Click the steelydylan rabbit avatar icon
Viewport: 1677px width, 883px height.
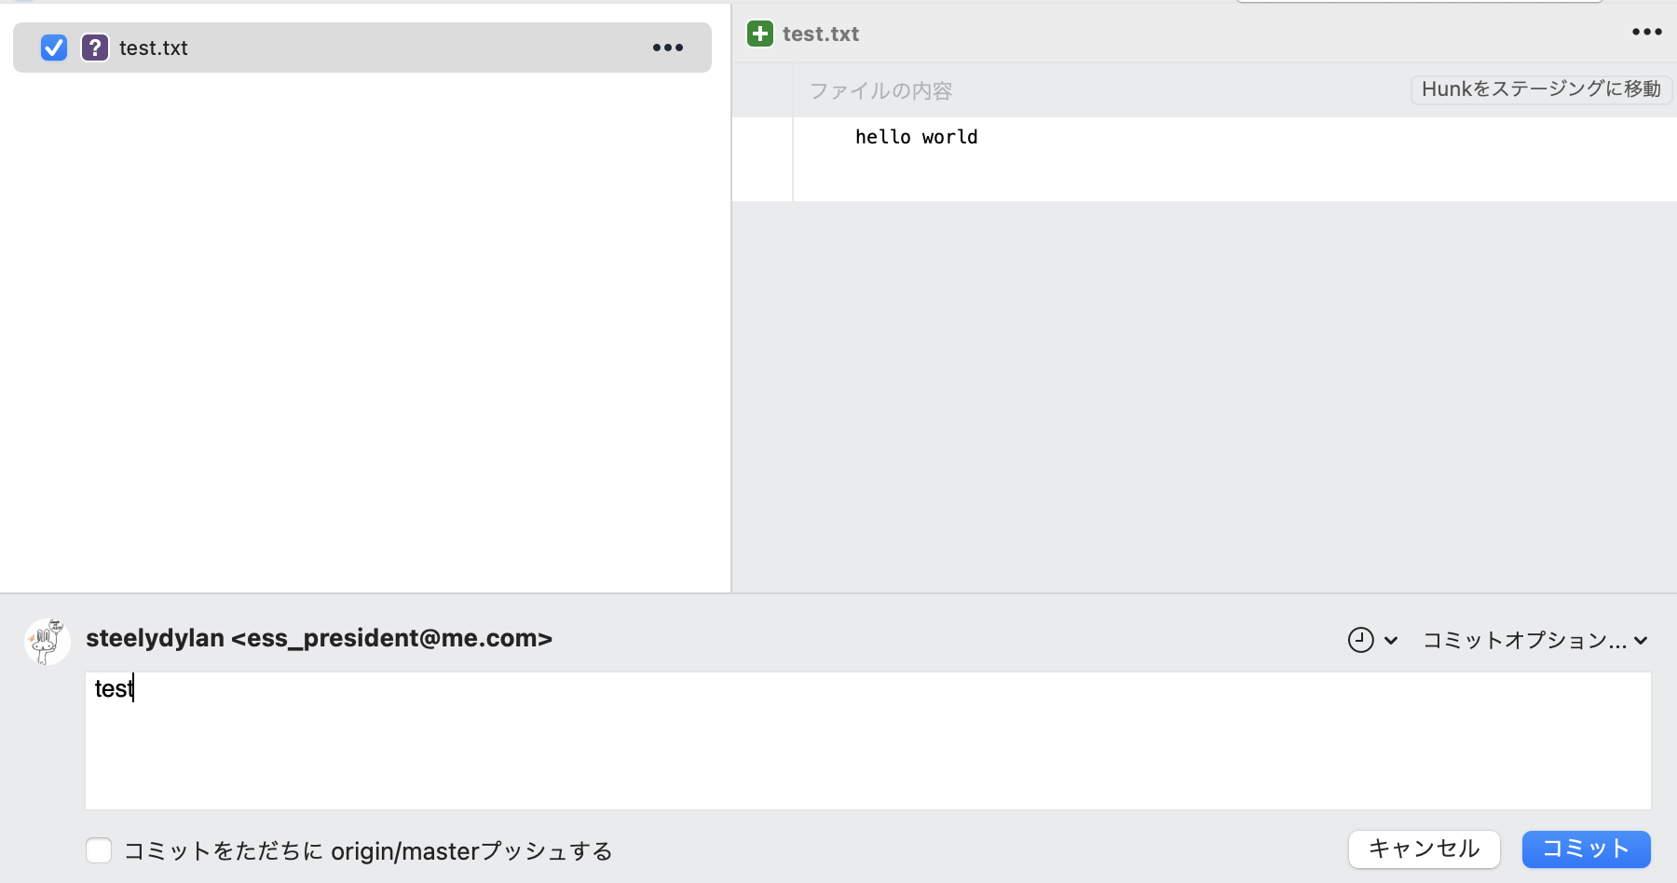click(47, 640)
